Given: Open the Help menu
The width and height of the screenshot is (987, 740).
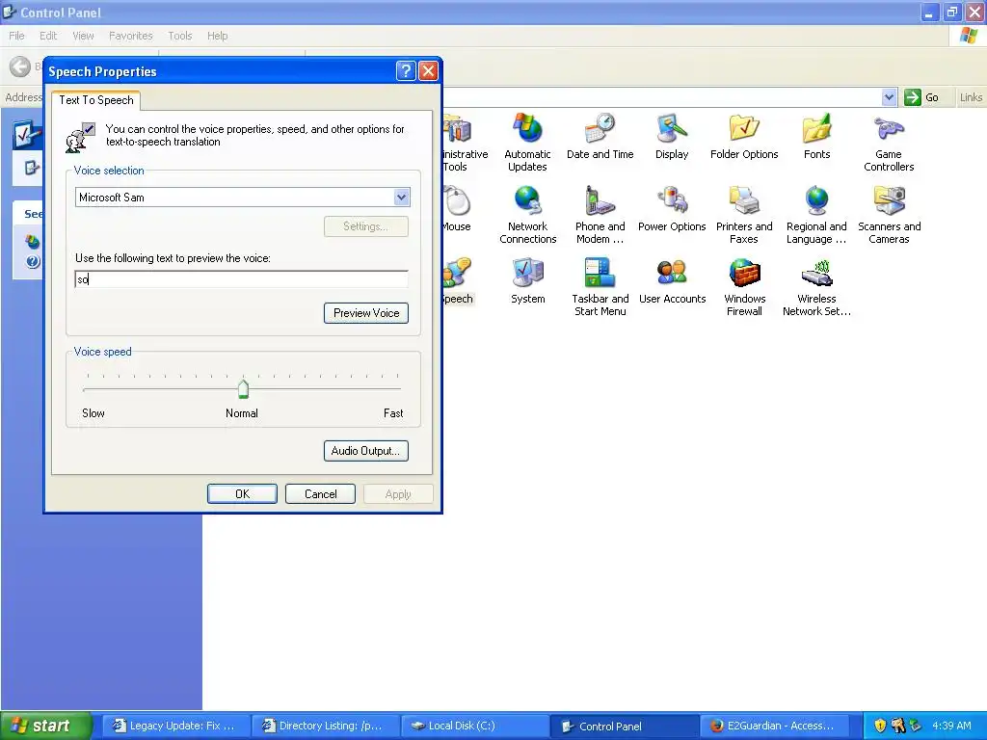Looking at the screenshot, I should point(217,36).
